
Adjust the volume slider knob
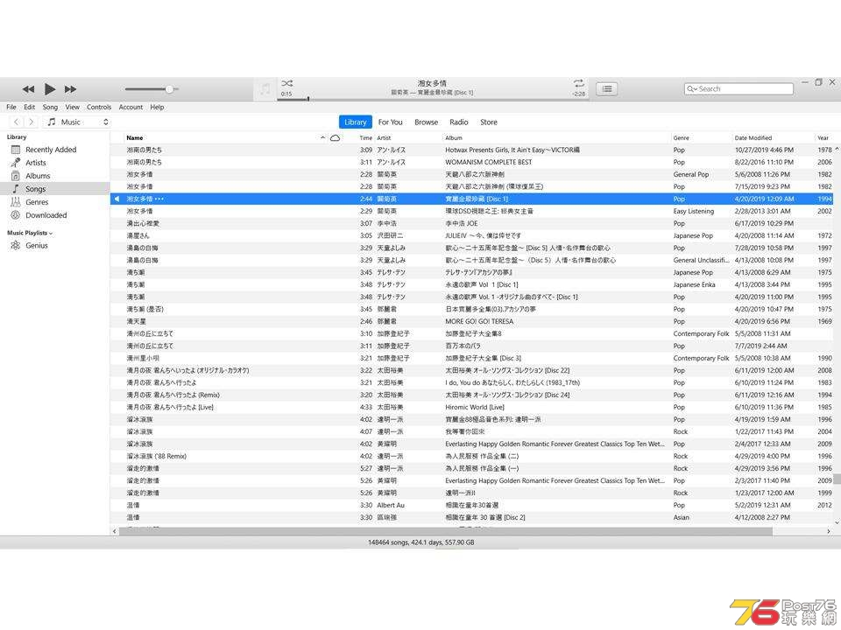pos(169,89)
